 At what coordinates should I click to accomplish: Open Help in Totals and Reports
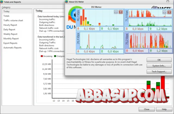point(164,109)
